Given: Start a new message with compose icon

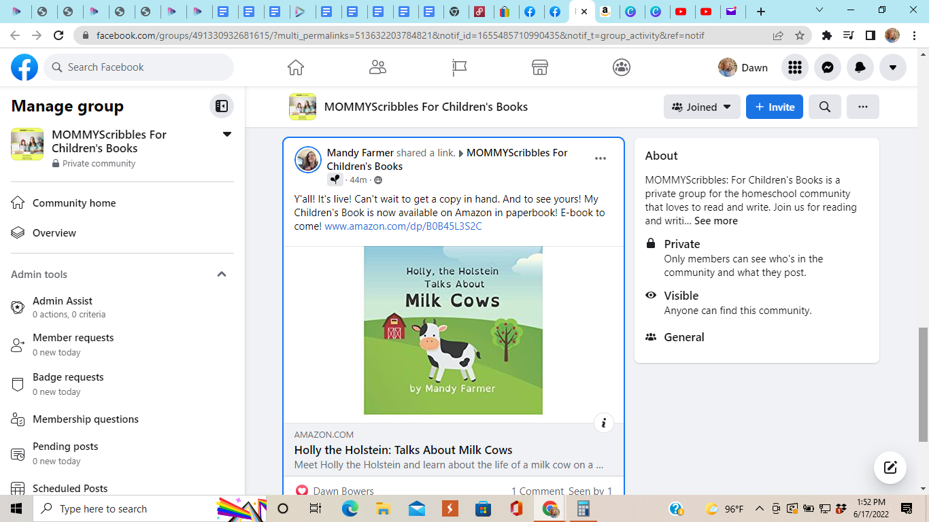Looking at the screenshot, I should 890,468.
